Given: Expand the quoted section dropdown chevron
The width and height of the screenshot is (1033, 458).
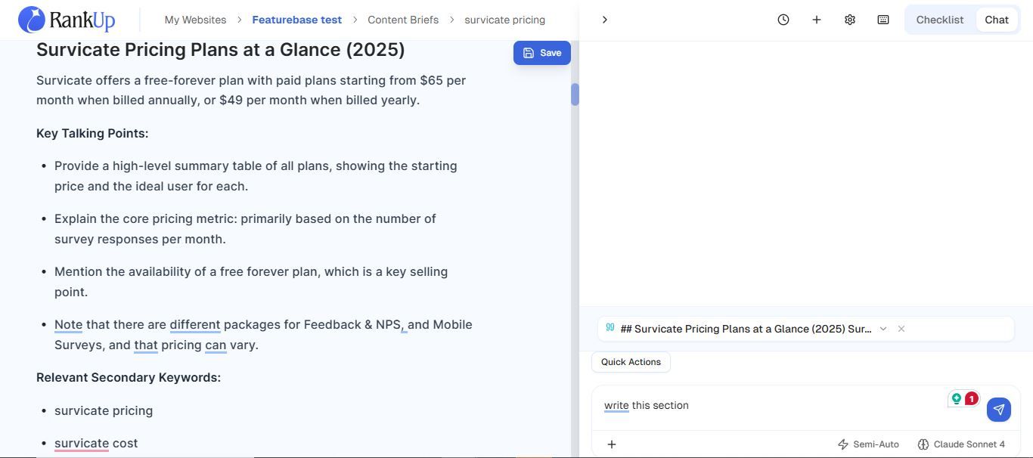Looking at the screenshot, I should point(883,329).
